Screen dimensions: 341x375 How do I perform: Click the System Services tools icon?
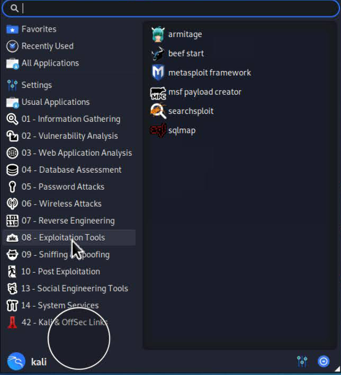click(12, 306)
